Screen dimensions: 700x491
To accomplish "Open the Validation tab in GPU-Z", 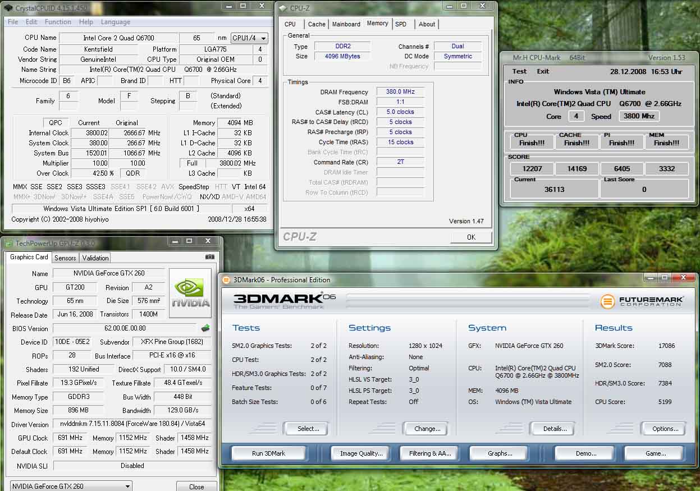I will click(95, 258).
